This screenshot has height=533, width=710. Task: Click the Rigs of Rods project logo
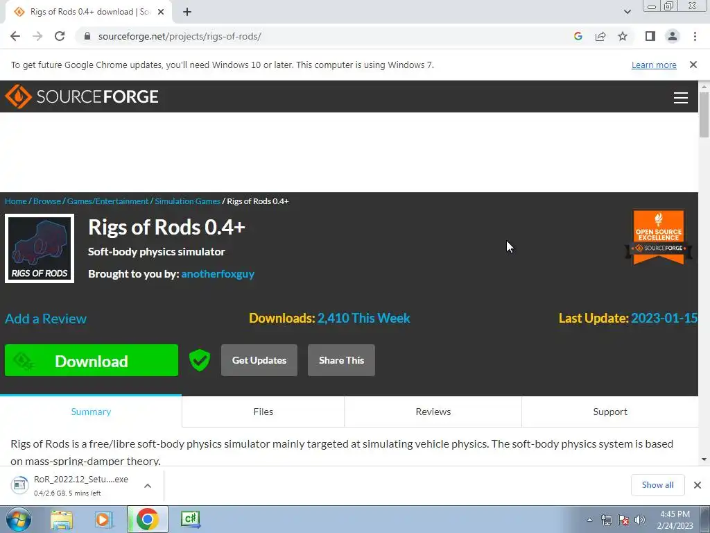click(40, 248)
